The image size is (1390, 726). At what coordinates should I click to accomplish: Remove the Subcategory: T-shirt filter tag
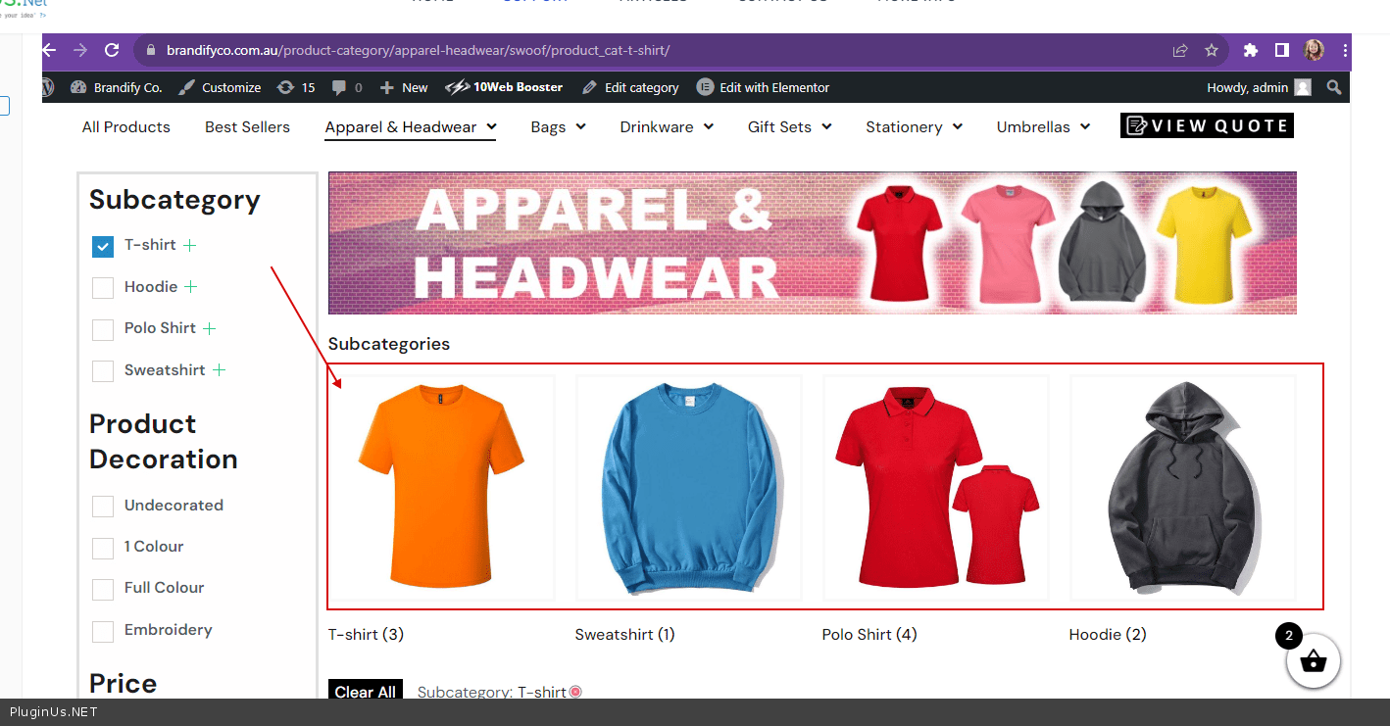(575, 692)
